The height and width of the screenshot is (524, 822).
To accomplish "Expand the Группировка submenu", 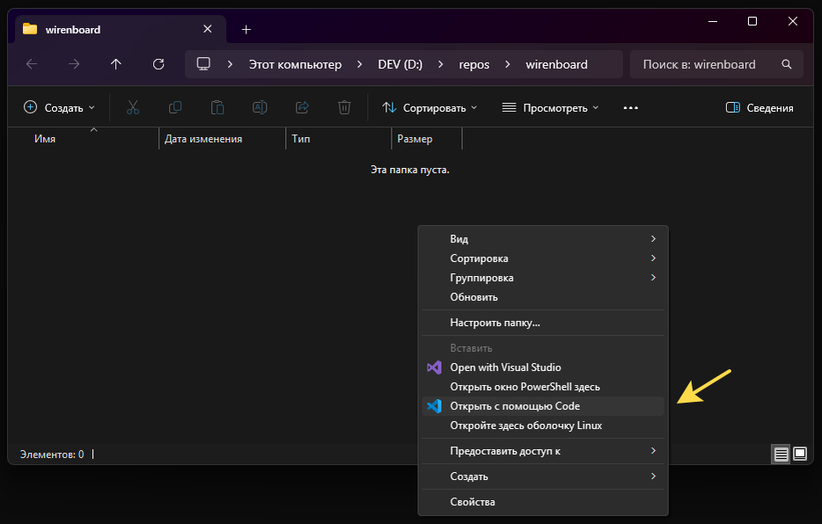I will 543,278.
